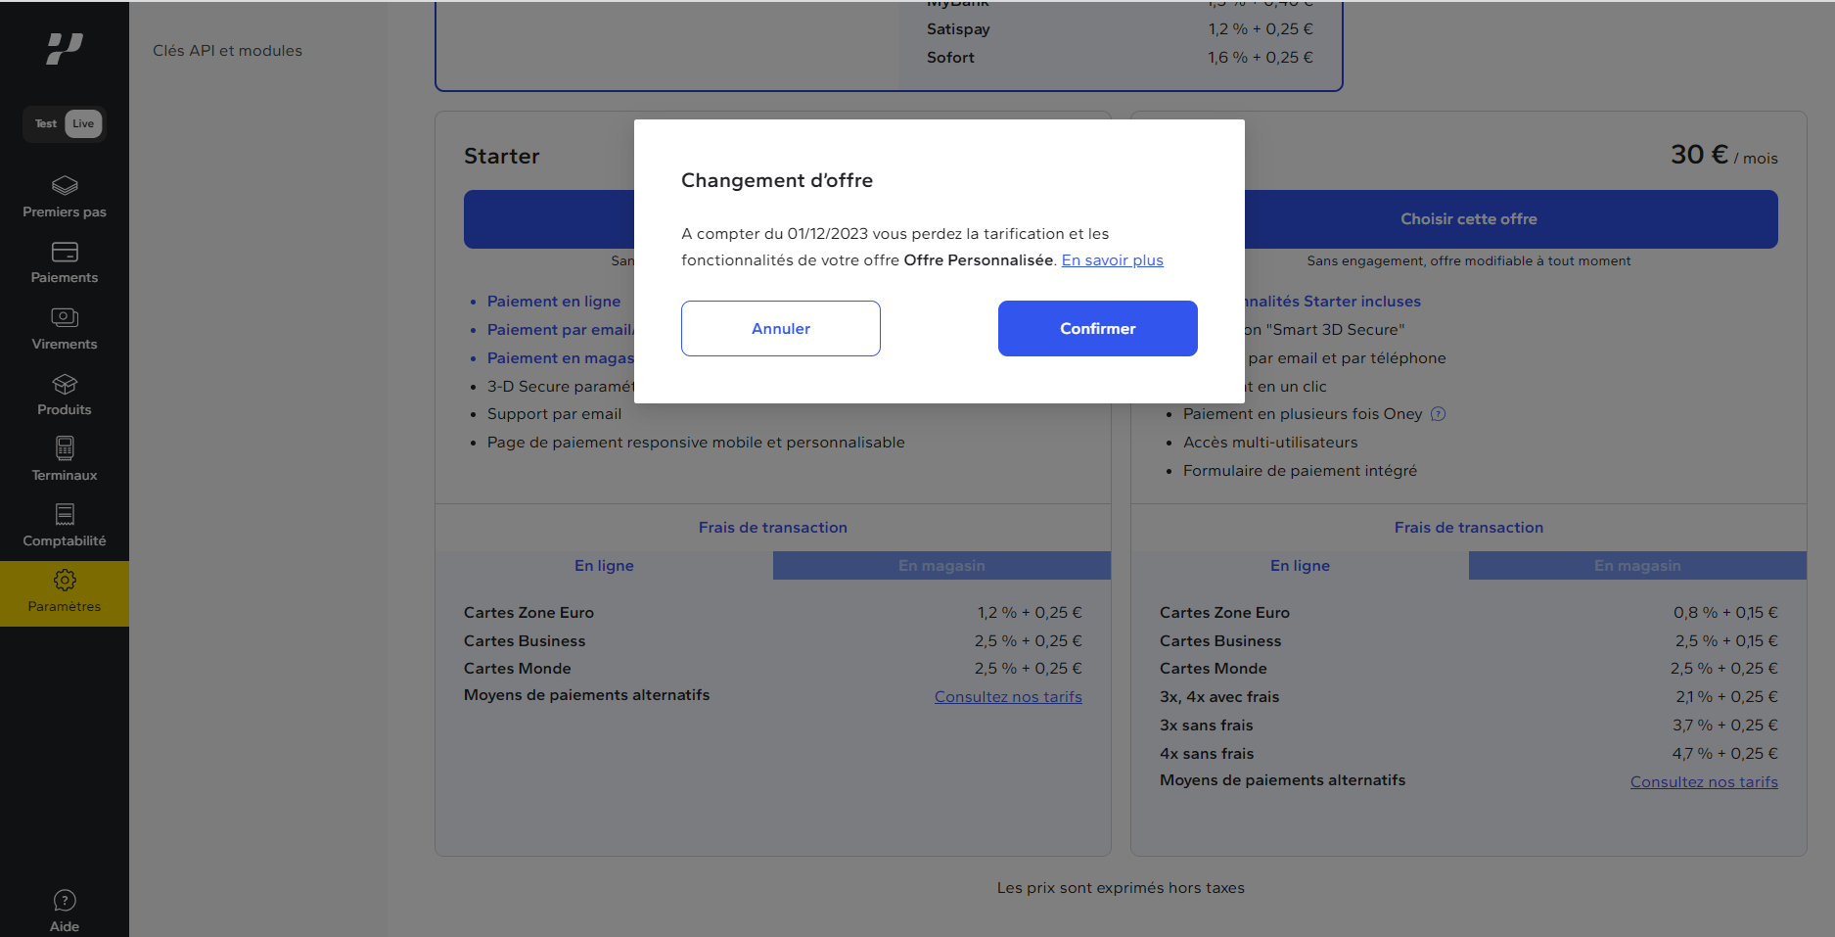Click Formulaire de paiement intégré feature

pos(1300,471)
